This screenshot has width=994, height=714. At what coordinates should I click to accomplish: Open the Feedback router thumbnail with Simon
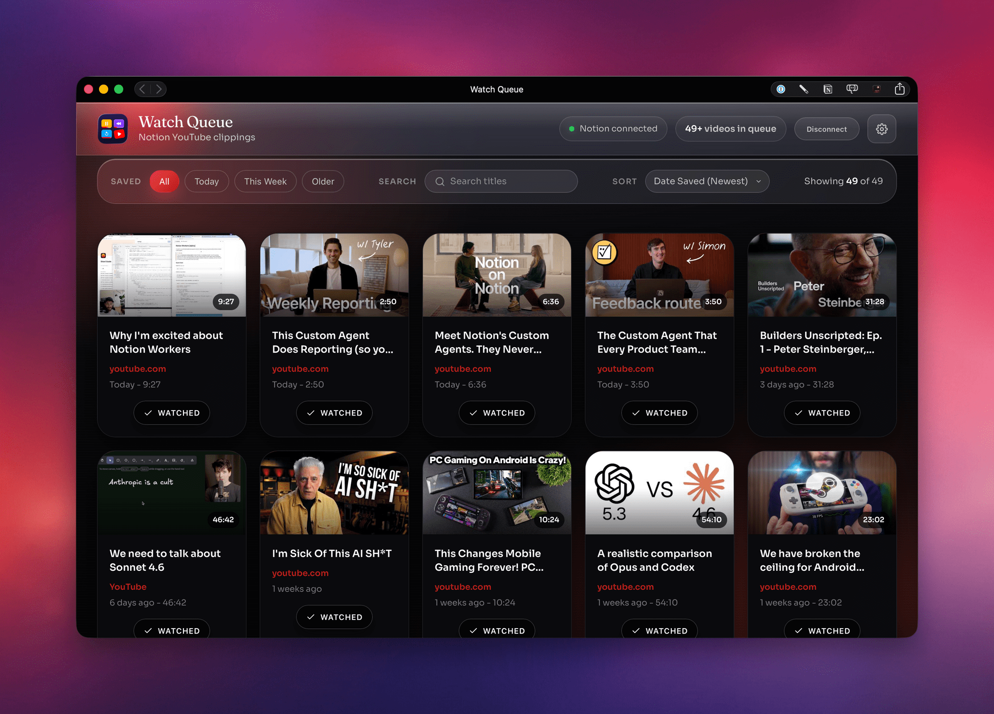click(660, 275)
